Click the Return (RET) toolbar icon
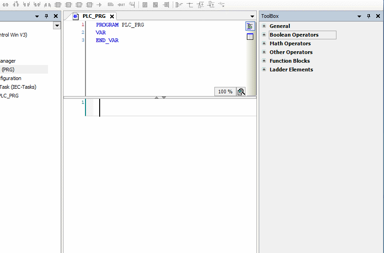 (x=121, y=5)
